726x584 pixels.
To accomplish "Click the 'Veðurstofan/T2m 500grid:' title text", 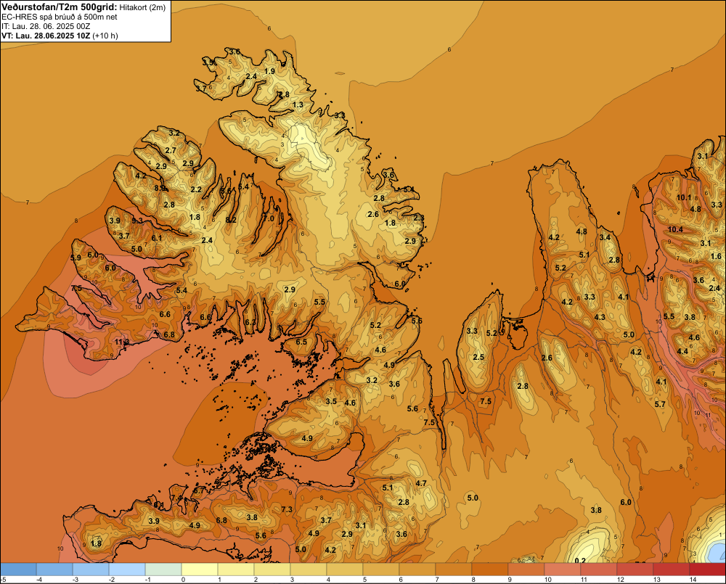I will 60,7.
